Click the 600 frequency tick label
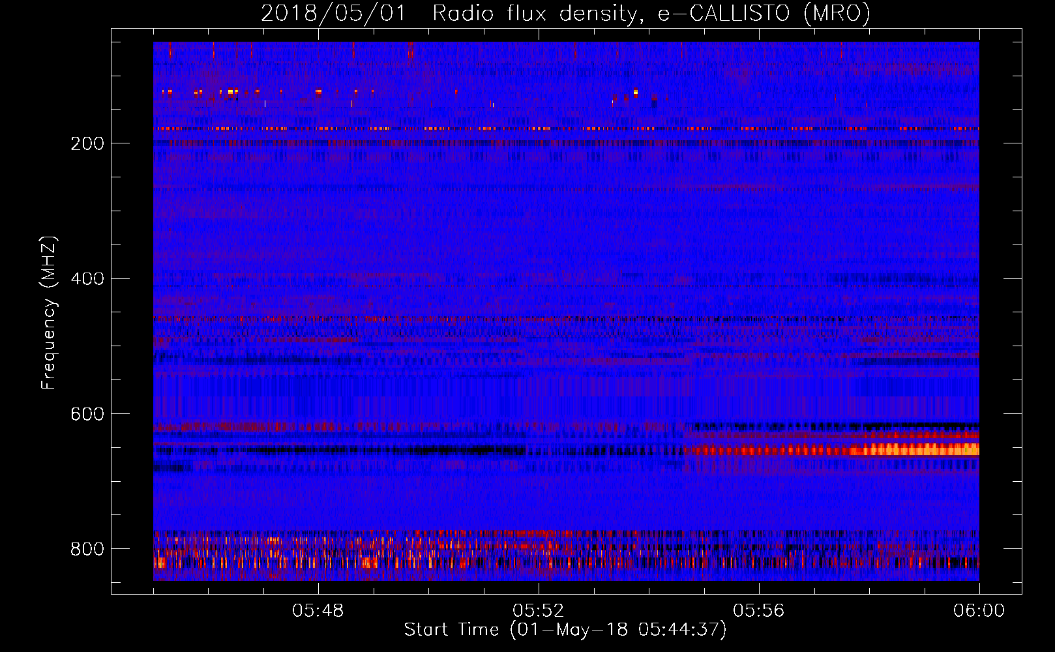1055x652 pixels. pos(87,415)
